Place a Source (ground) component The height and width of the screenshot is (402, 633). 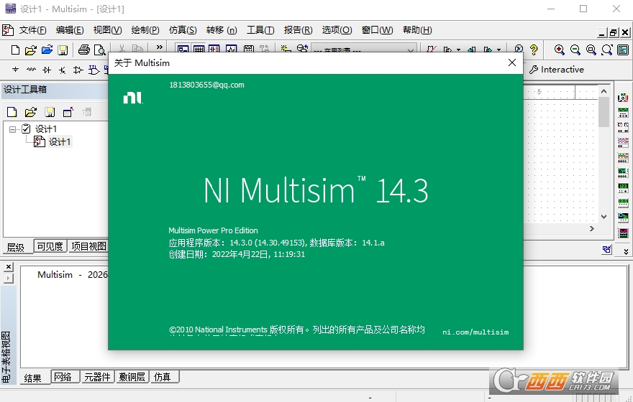[x=15, y=70]
